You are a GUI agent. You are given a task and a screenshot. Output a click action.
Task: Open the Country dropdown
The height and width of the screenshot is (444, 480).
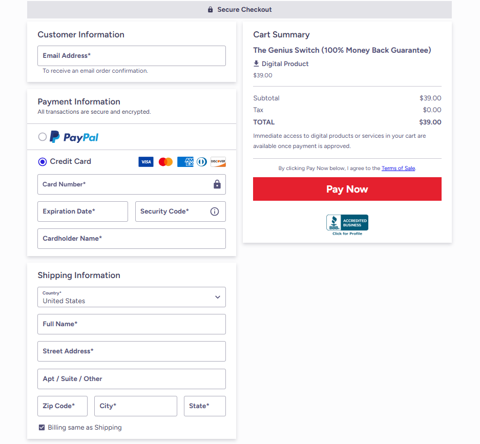131,297
